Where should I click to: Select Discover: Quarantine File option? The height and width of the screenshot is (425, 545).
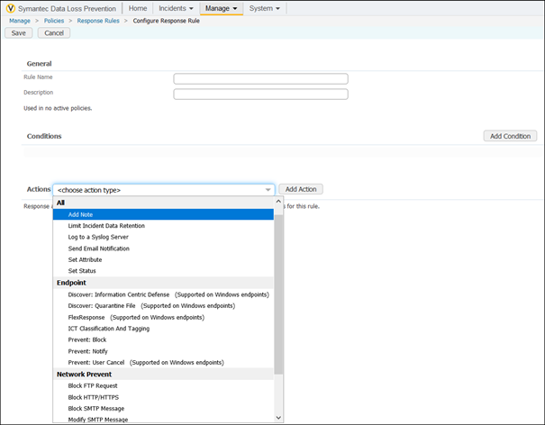pyautogui.click(x=163, y=306)
